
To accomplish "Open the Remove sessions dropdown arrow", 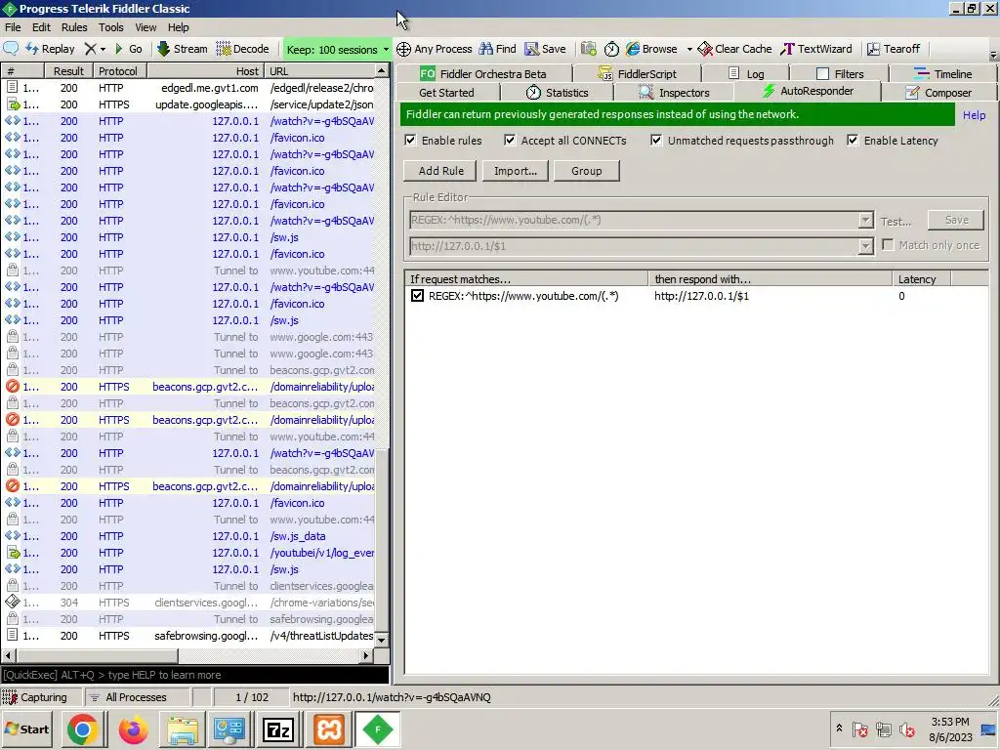I will 103,49.
